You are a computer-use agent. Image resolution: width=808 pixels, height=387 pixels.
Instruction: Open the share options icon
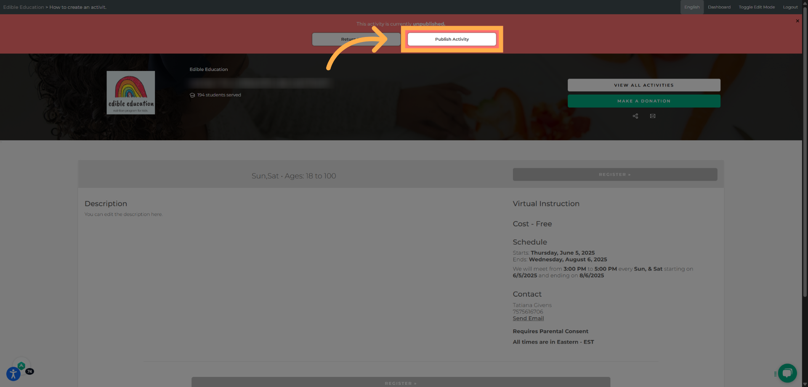(x=635, y=116)
